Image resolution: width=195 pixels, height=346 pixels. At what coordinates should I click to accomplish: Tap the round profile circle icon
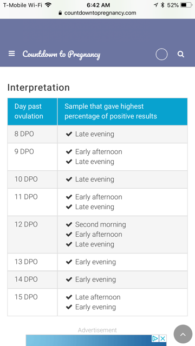161,54
